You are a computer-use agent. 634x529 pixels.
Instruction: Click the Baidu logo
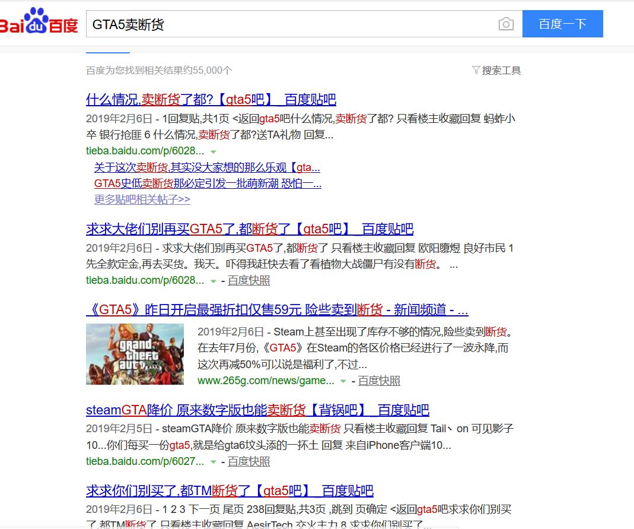(39, 21)
